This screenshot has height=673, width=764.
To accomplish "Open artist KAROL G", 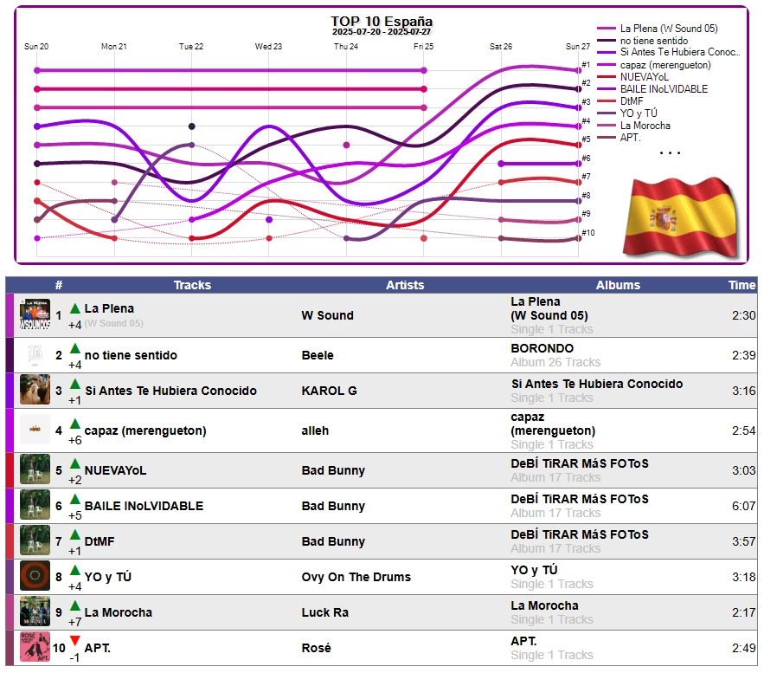I will coord(329,392).
